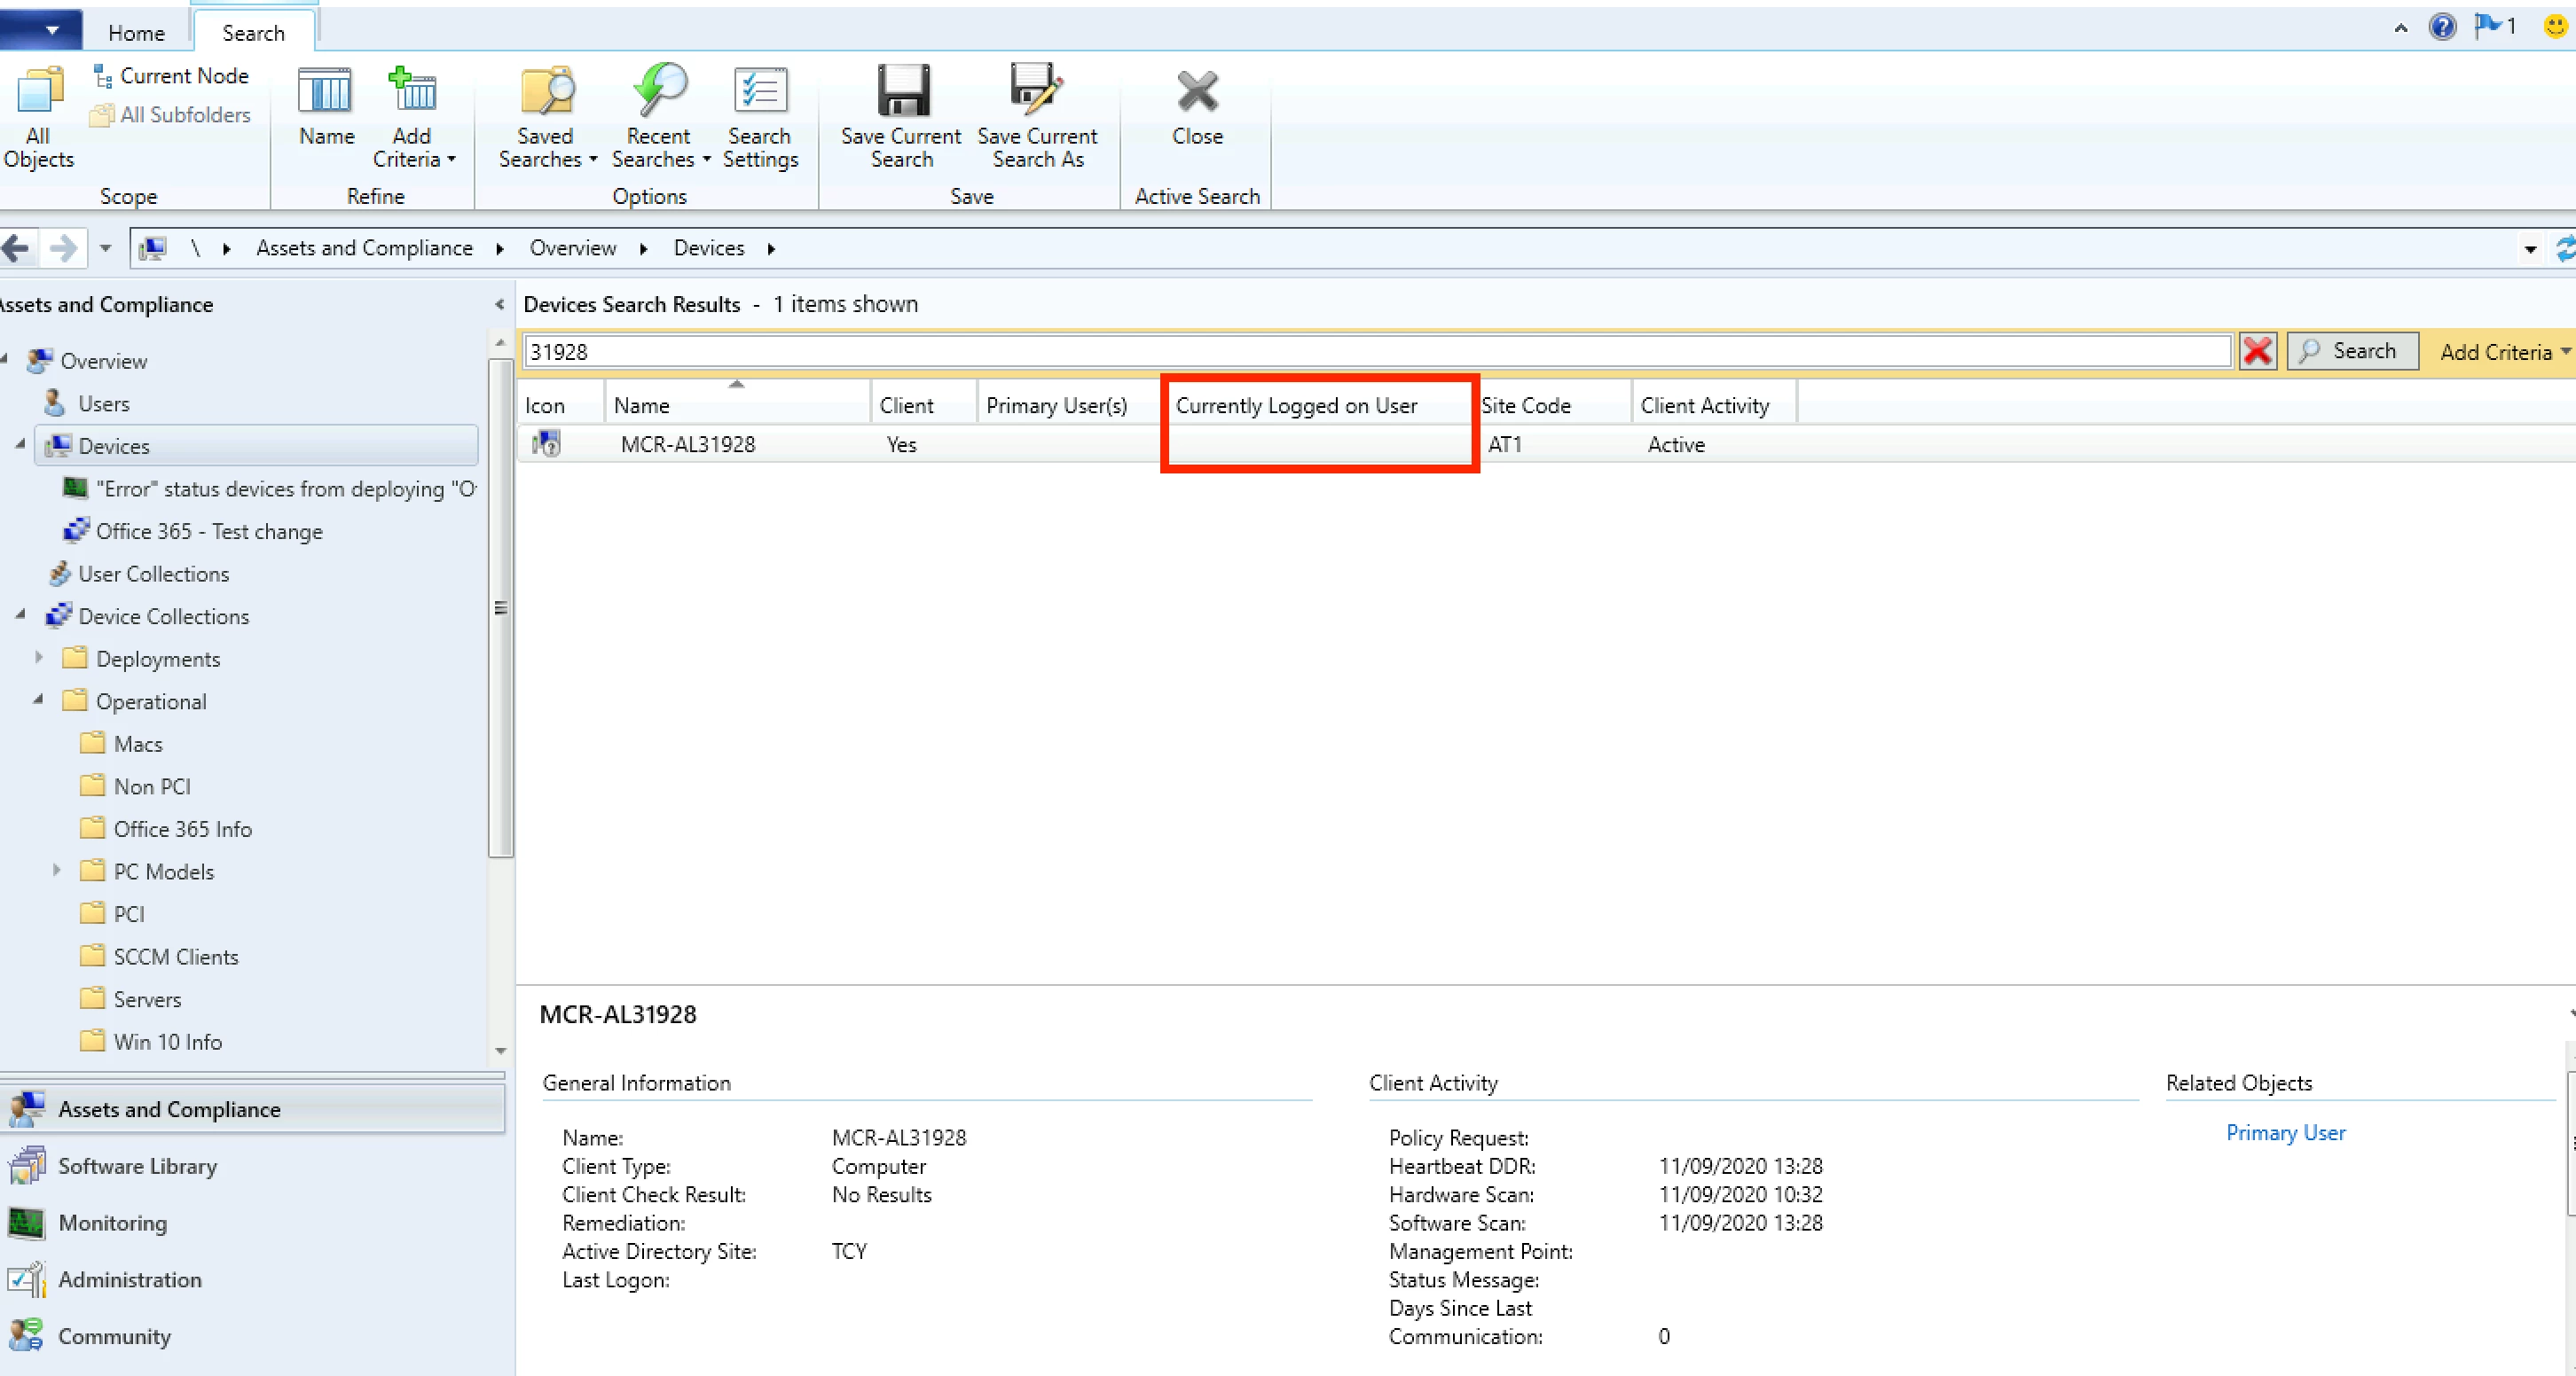Expand the Deployments folder node
The height and width of the screenshot is (1376, 2576).
tap(39, 658)
